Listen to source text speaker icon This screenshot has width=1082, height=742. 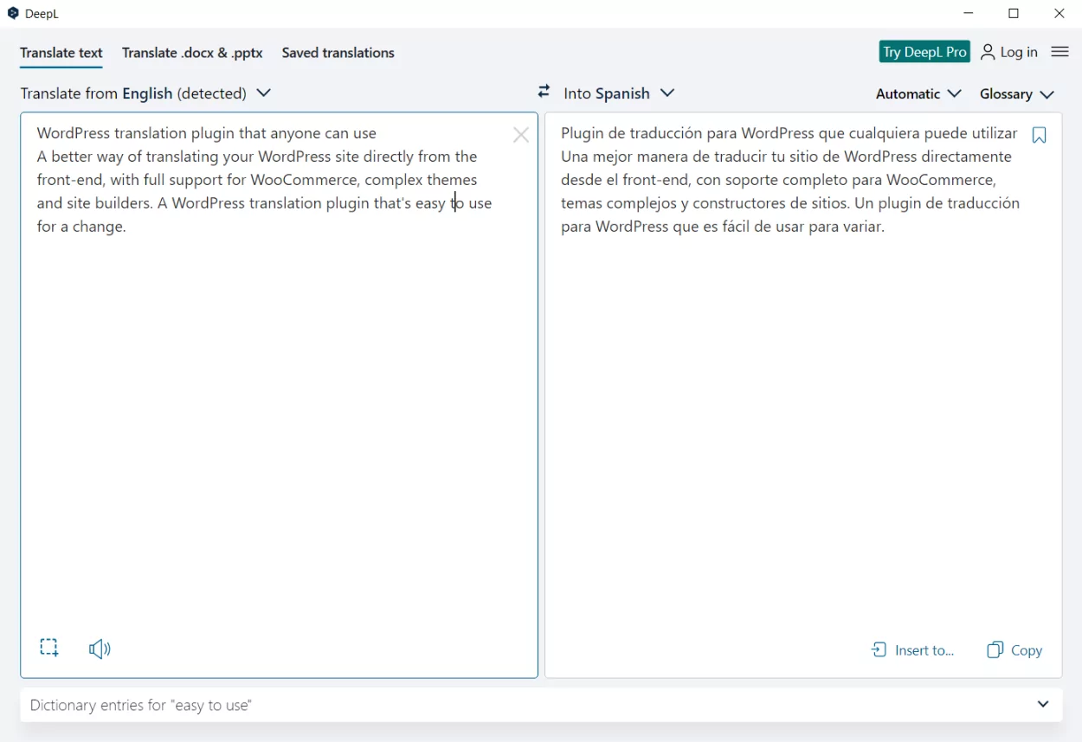coord(100,649)
